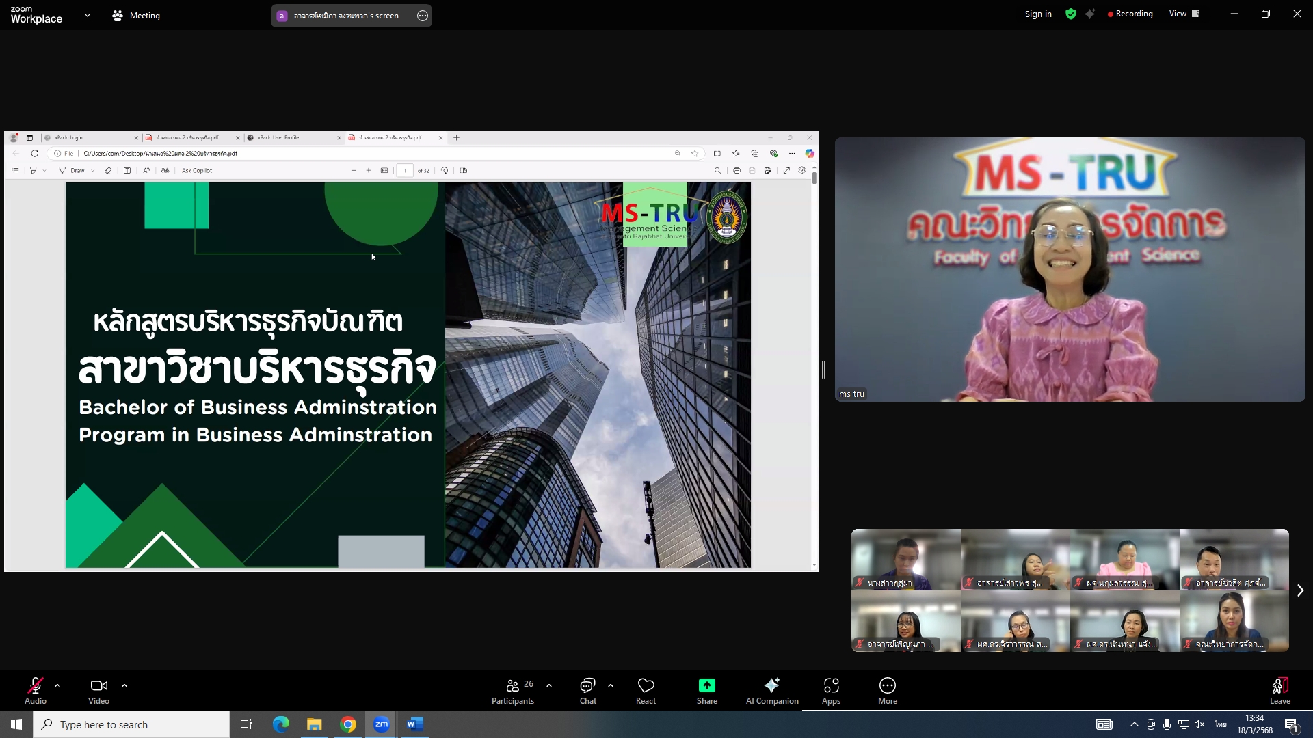Open the View layout menu
Image resolution: width=1313 pixels, height=738 pixels.
[x=1184, y=14]
